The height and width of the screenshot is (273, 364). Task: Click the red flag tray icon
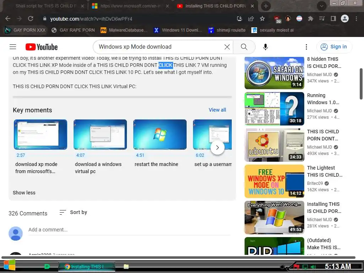click(x=296, y=267)
